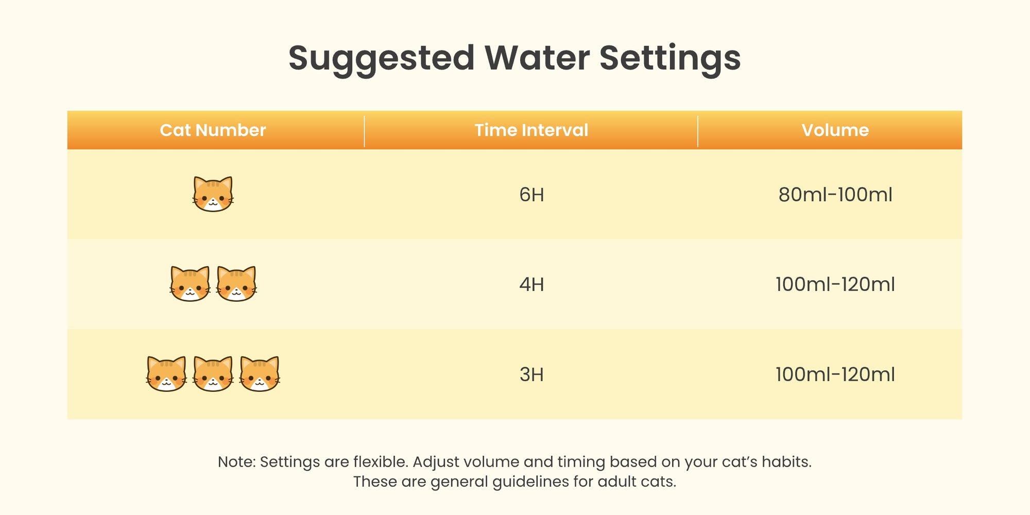Click the 6H time interval cell
This screenshot has width=1030, height=515.
coord(531,195)
